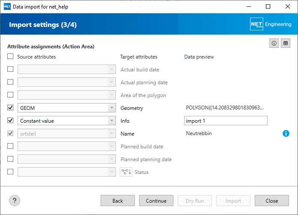298x215 pixels.
Task: Uncheck the Constant value Info checkbox
Action: [10, 121]
